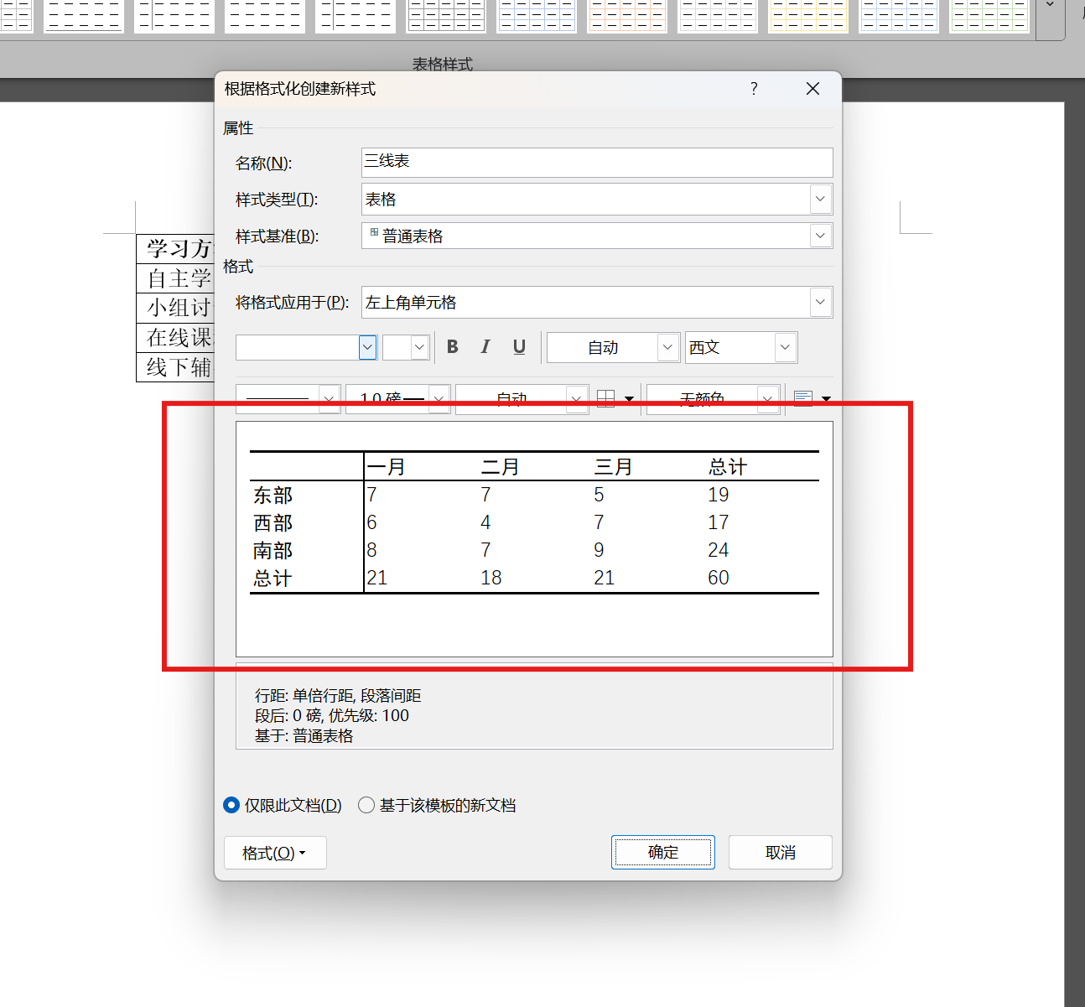Click the value 24 in the preview
The height and width of the screenshot is (1007, 1085).
coord(719,550)
